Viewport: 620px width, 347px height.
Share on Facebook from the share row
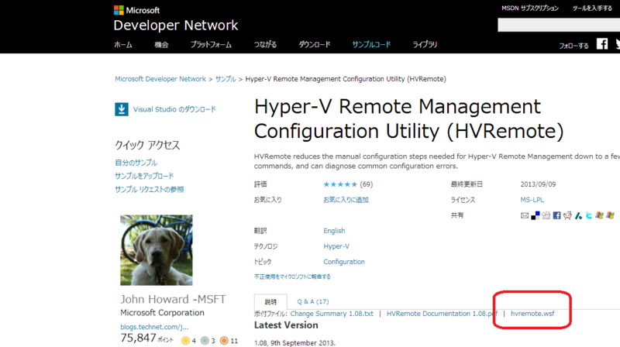tap(556, 215)
